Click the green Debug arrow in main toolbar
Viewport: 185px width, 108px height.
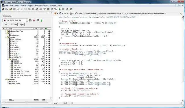(60, 9)
